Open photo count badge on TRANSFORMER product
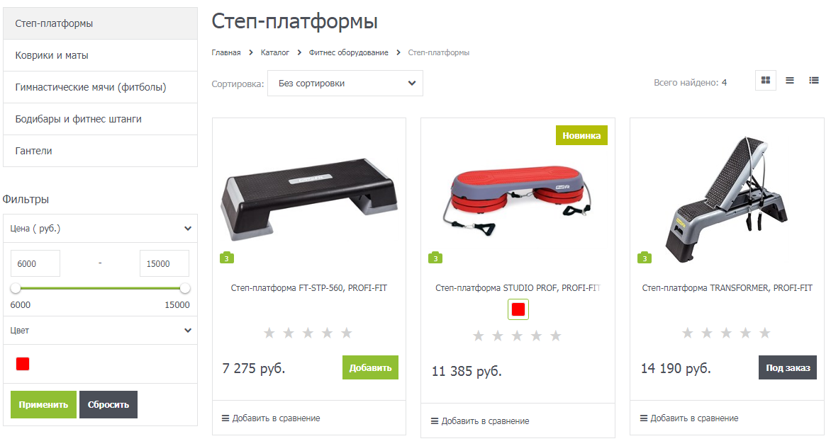Viewport: 831px width, 446px height. coord(645,258)
